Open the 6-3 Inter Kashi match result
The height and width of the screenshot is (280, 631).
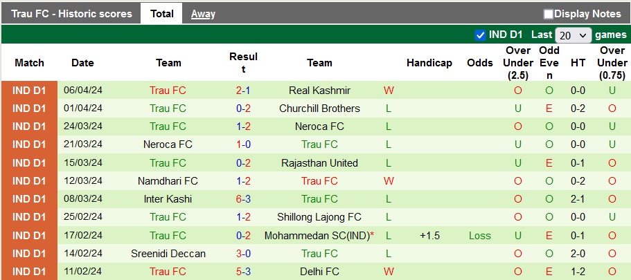pos(243,199)
